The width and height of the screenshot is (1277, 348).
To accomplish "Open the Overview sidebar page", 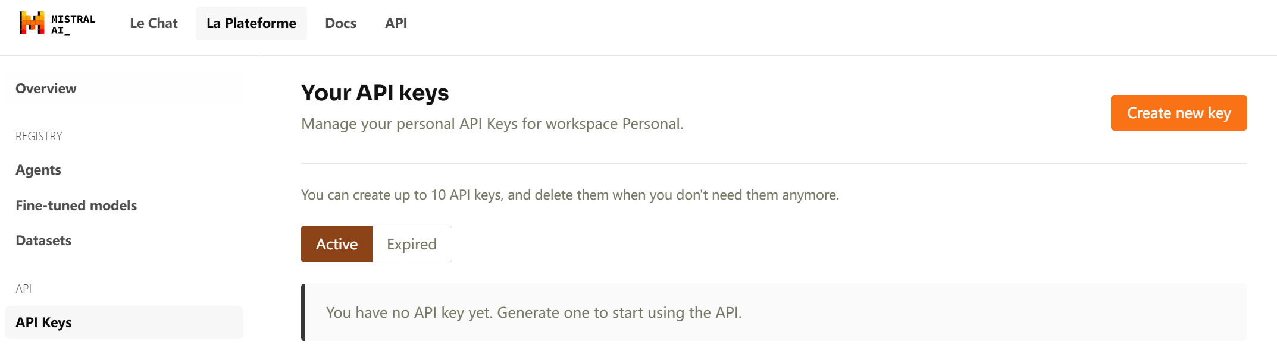I will click(124, 88).
